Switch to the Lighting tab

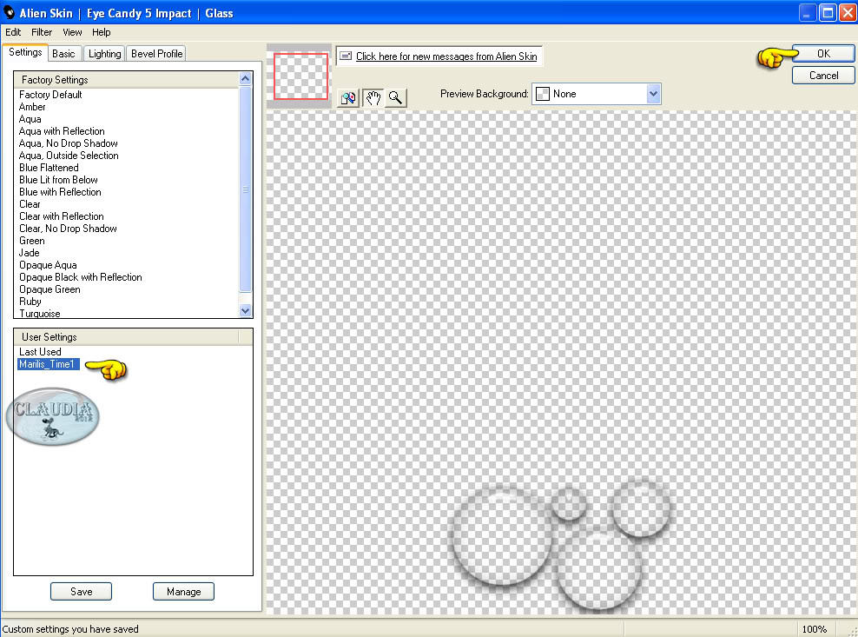click(x=104, y=54)
